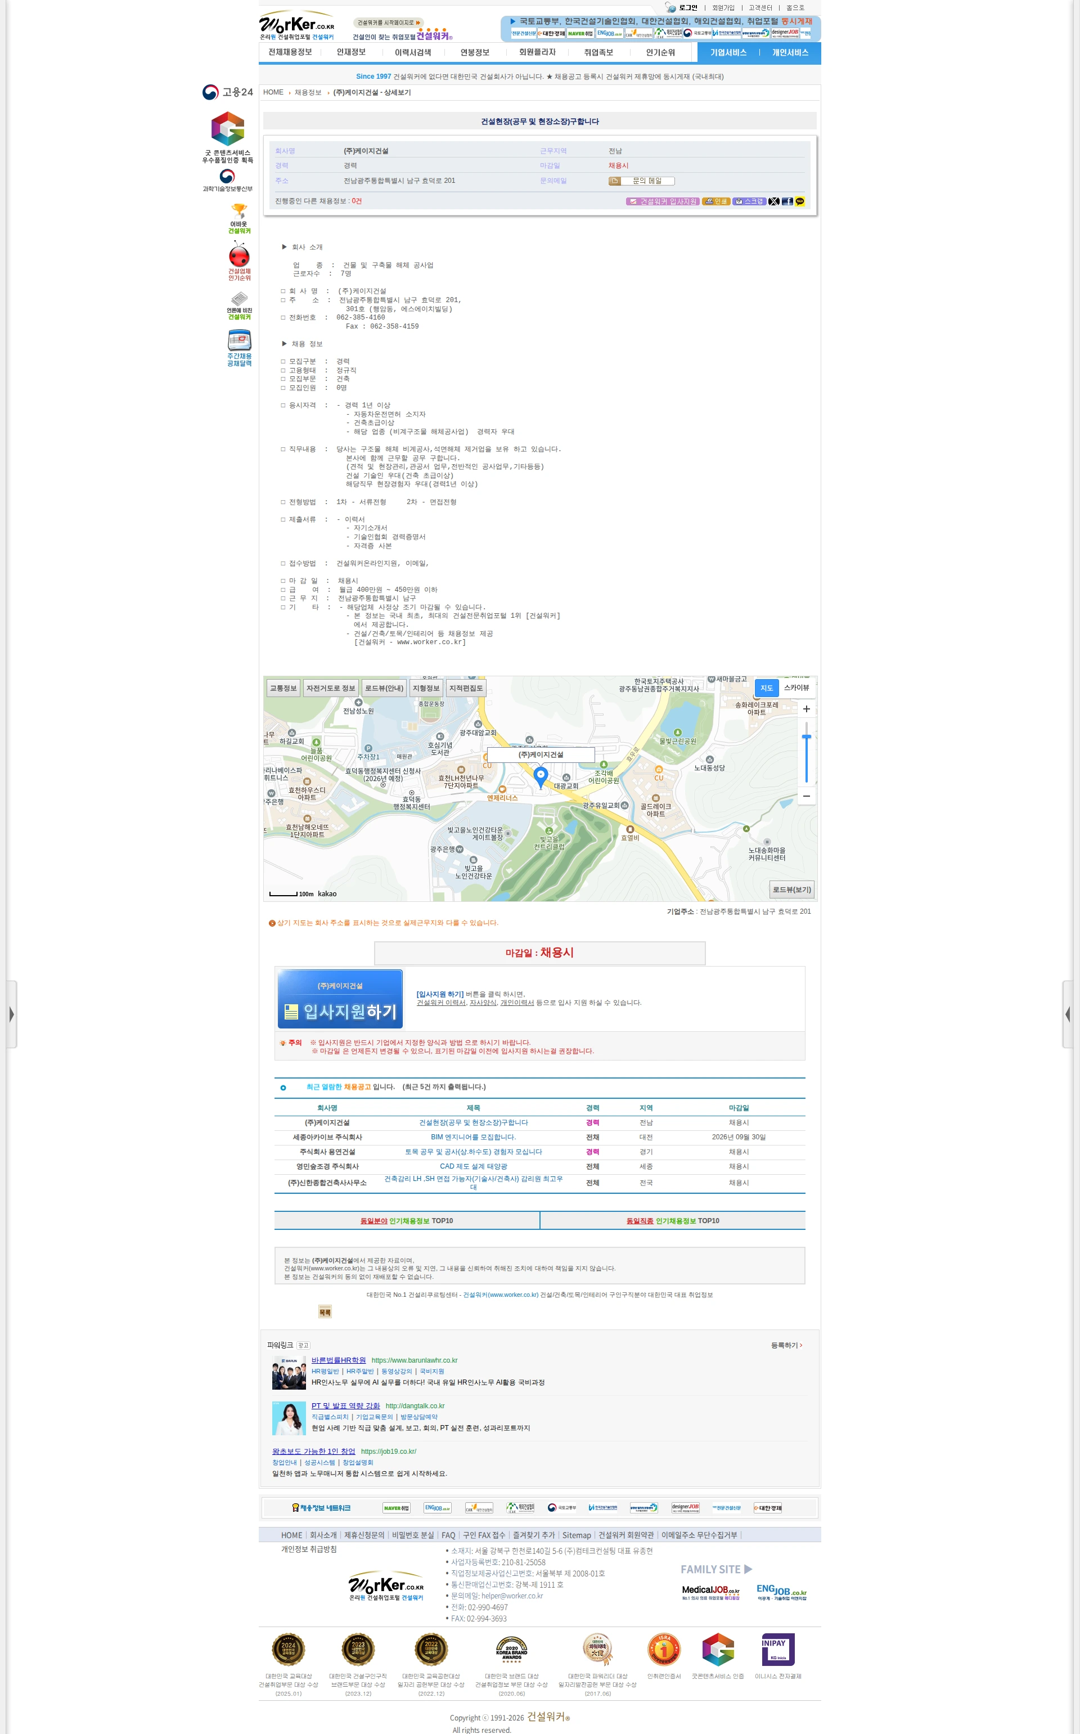Open the 건설업체 인기순위 ladybug icon

coord(239,262)
